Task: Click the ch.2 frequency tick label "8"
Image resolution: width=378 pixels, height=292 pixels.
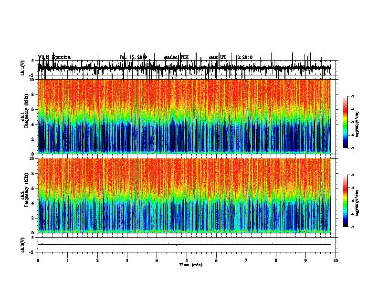Action: pos(33,174)
